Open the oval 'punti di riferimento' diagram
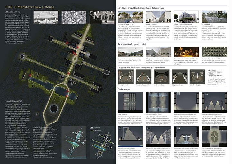The width and height of the screenshot is (232, 164). click(x=214, y=136)
